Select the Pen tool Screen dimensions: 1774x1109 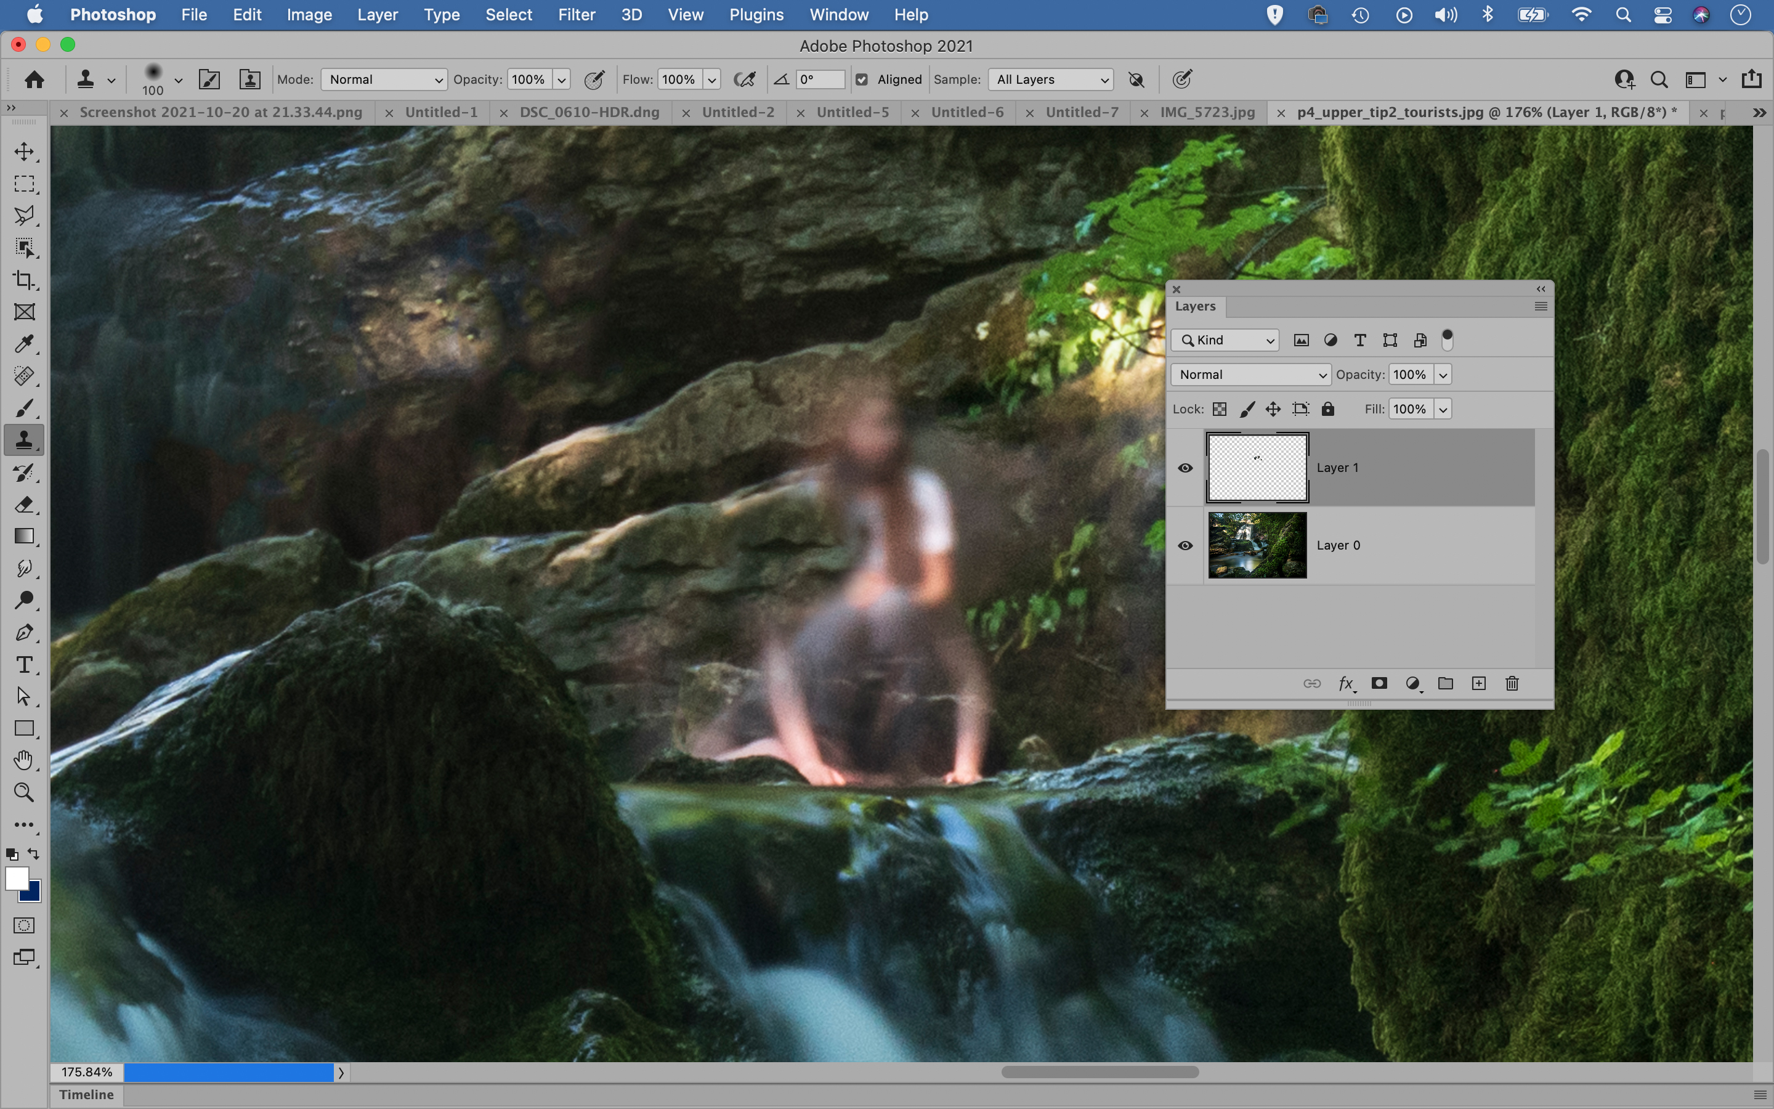24,632
